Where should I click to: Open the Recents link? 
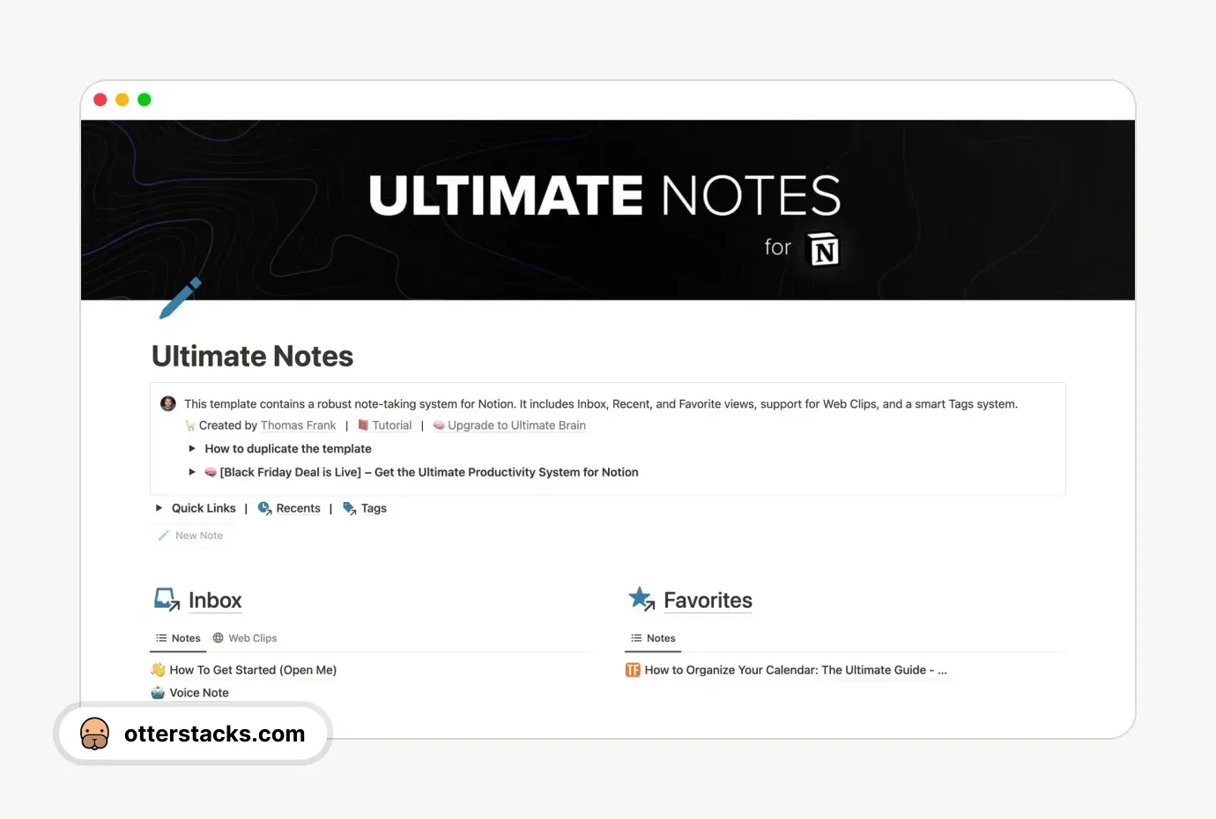(298, 508)
